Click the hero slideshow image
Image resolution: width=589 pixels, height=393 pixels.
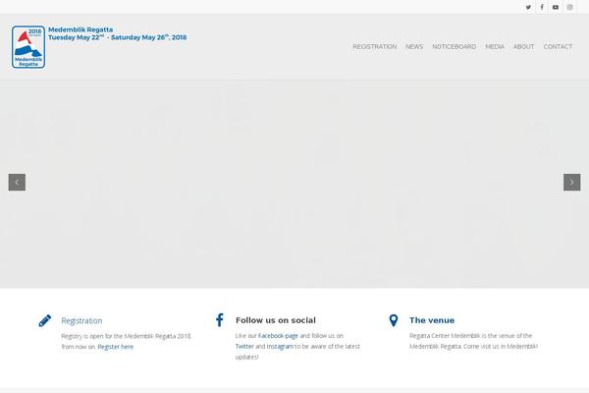(x=294, y=185)
